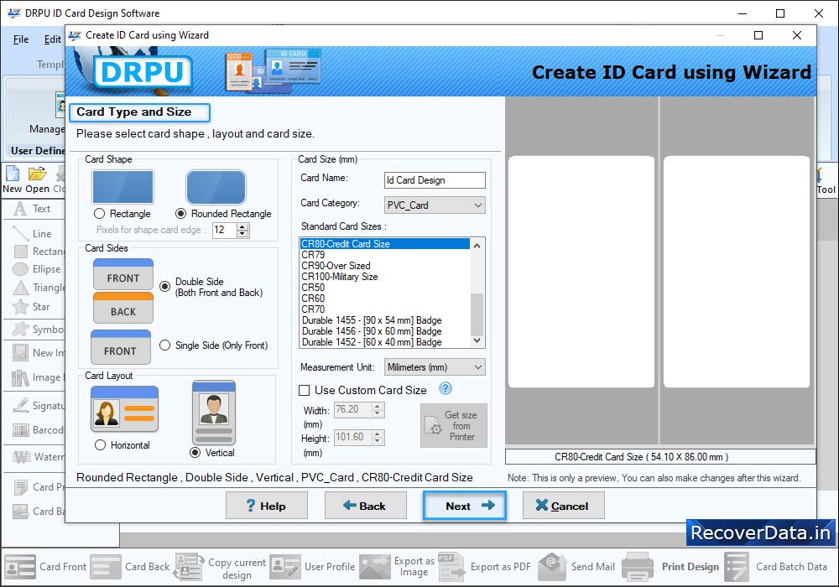
Task: Select the Watermark tool icon
Action: tap(22, 457)
